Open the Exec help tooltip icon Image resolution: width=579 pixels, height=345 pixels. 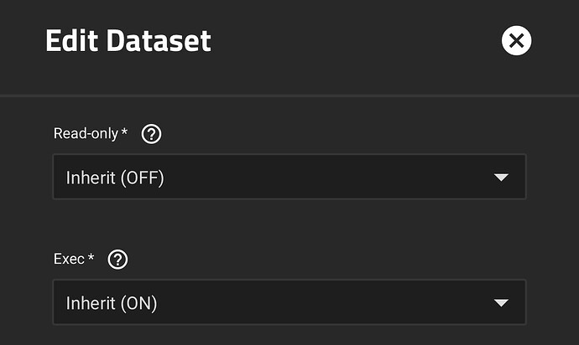point(117,260)
